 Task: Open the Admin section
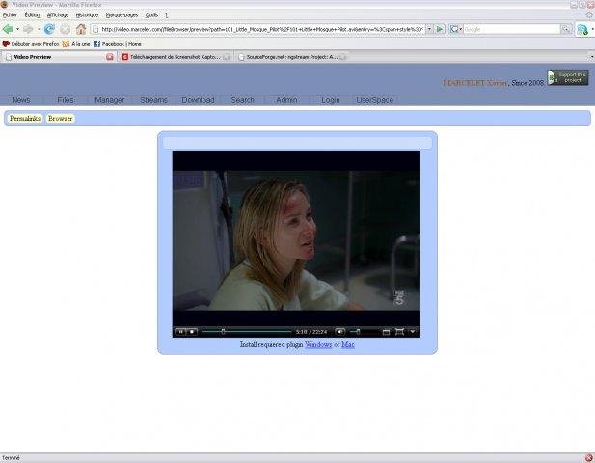point(286,100)
